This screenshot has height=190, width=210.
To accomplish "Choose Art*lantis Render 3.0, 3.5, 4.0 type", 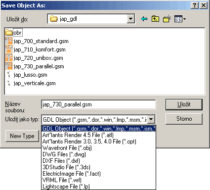I will 98,142.
